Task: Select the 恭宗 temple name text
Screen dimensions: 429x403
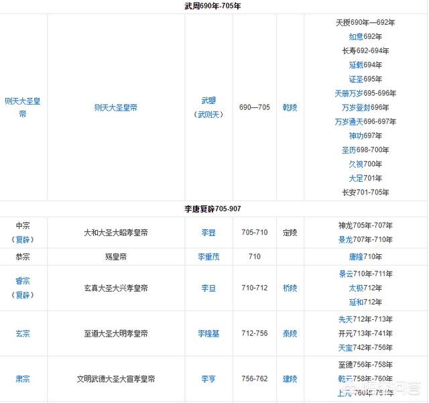Action: coord(23,257)
